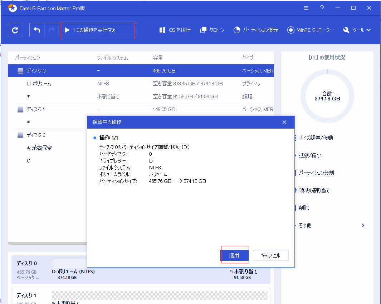This screenshot has height=304, width=381.
Task: Open パーティション復元 recovery tool
Action: pos(255,30)
